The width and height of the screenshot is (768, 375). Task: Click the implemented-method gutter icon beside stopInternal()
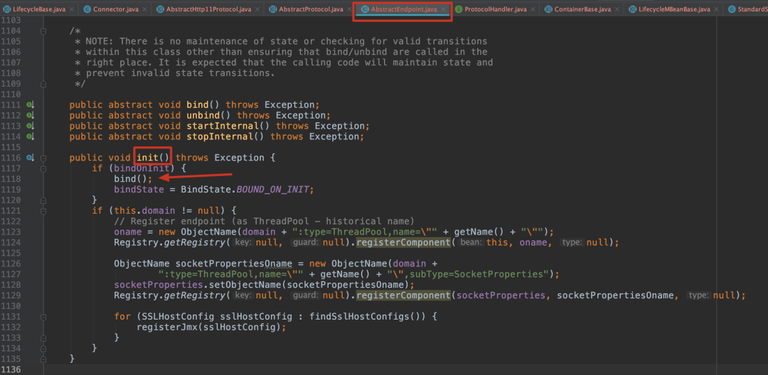pos(31,136)
